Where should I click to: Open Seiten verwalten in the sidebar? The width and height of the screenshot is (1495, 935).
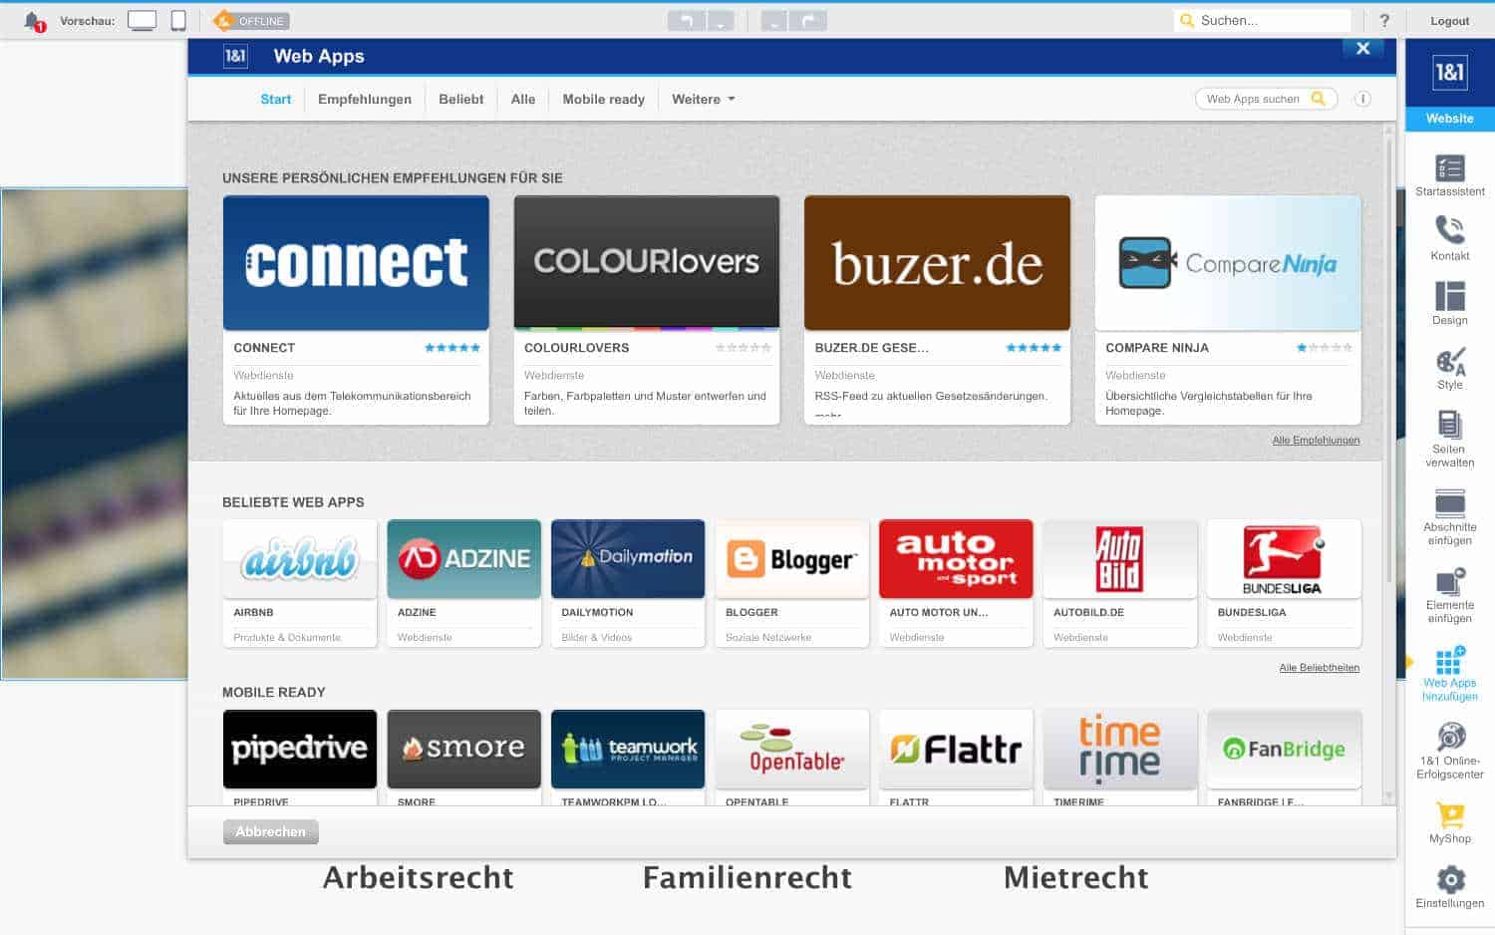tap(1449, 439)
